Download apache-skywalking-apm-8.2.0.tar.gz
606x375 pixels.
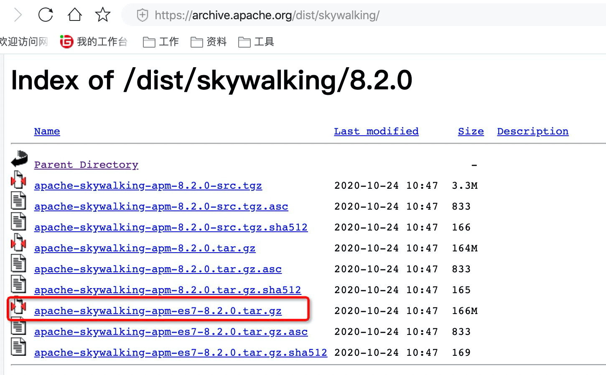(x=145, y=248)
